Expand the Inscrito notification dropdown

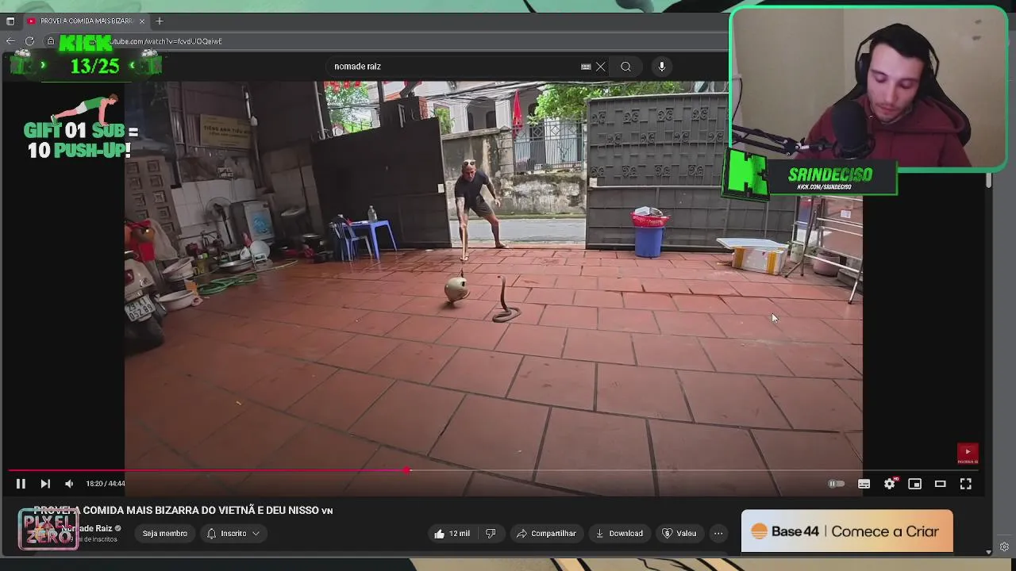click(233, 534)
